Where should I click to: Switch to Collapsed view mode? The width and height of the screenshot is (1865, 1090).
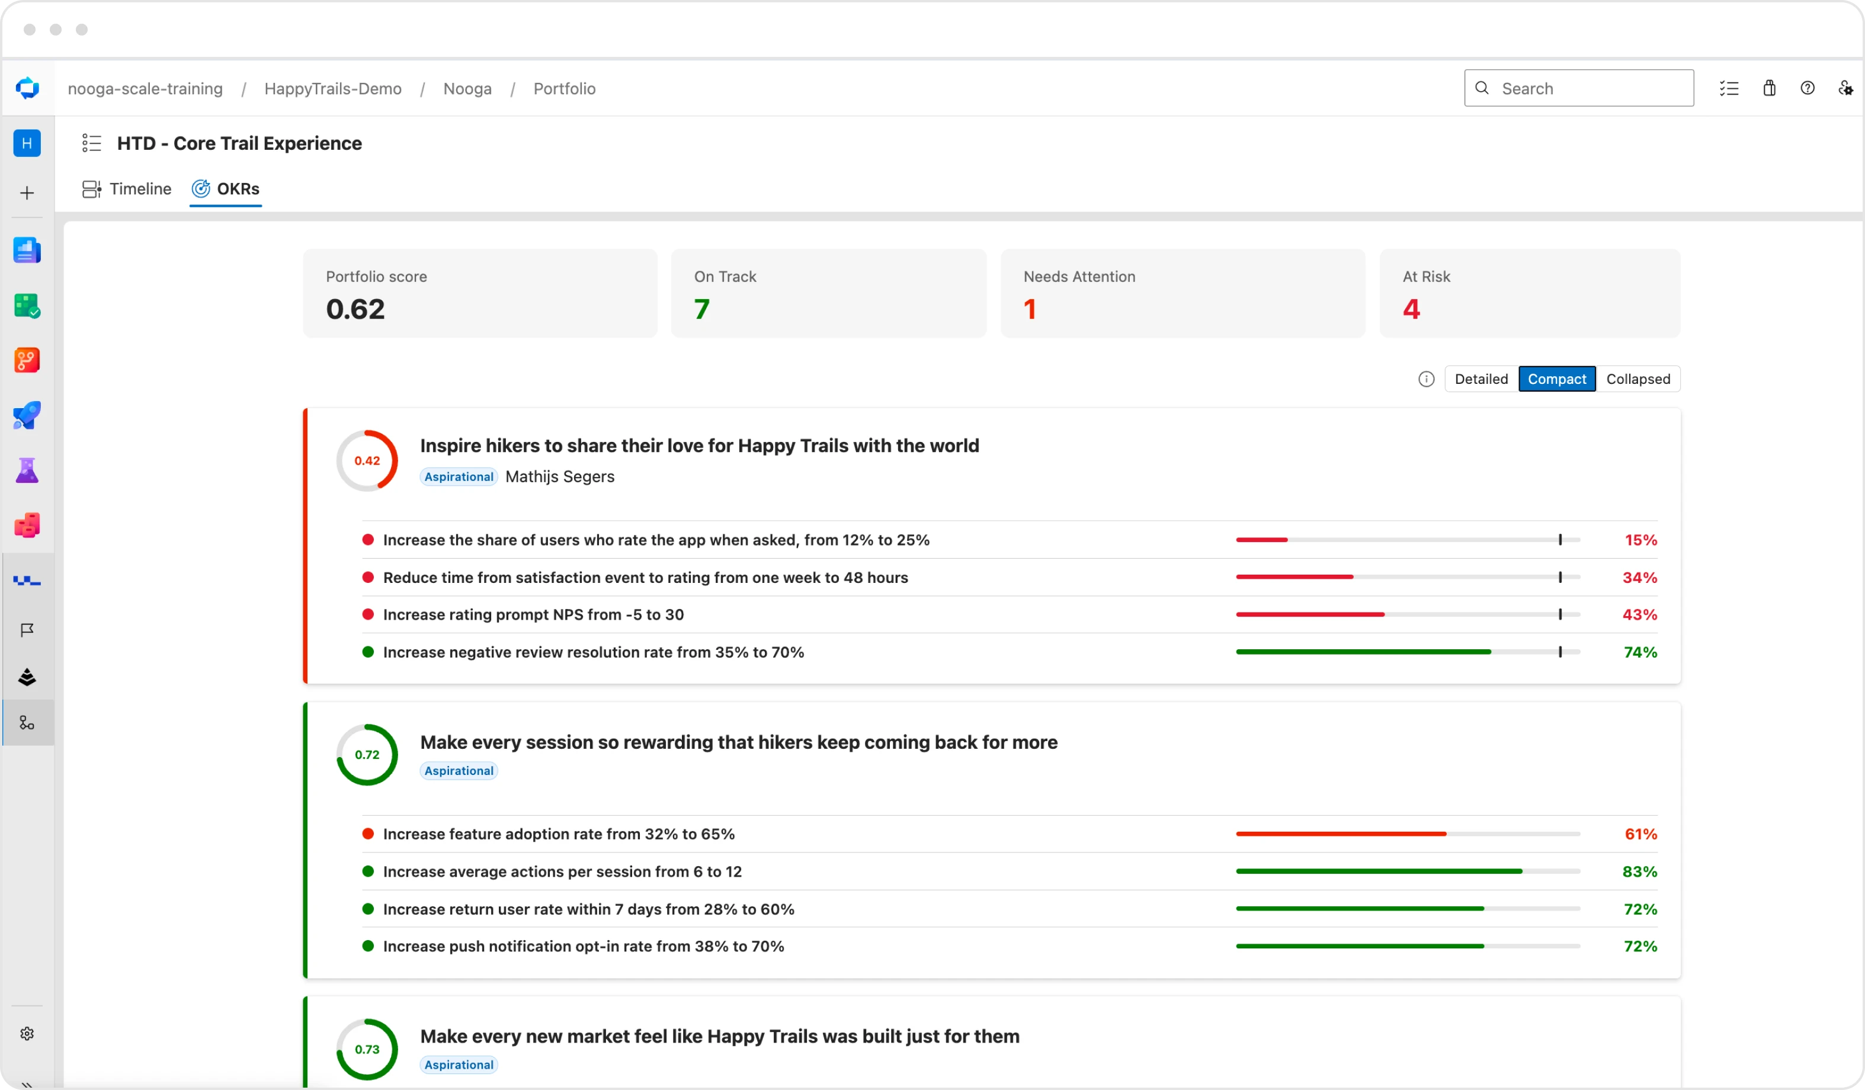(x=1638, y=379)
